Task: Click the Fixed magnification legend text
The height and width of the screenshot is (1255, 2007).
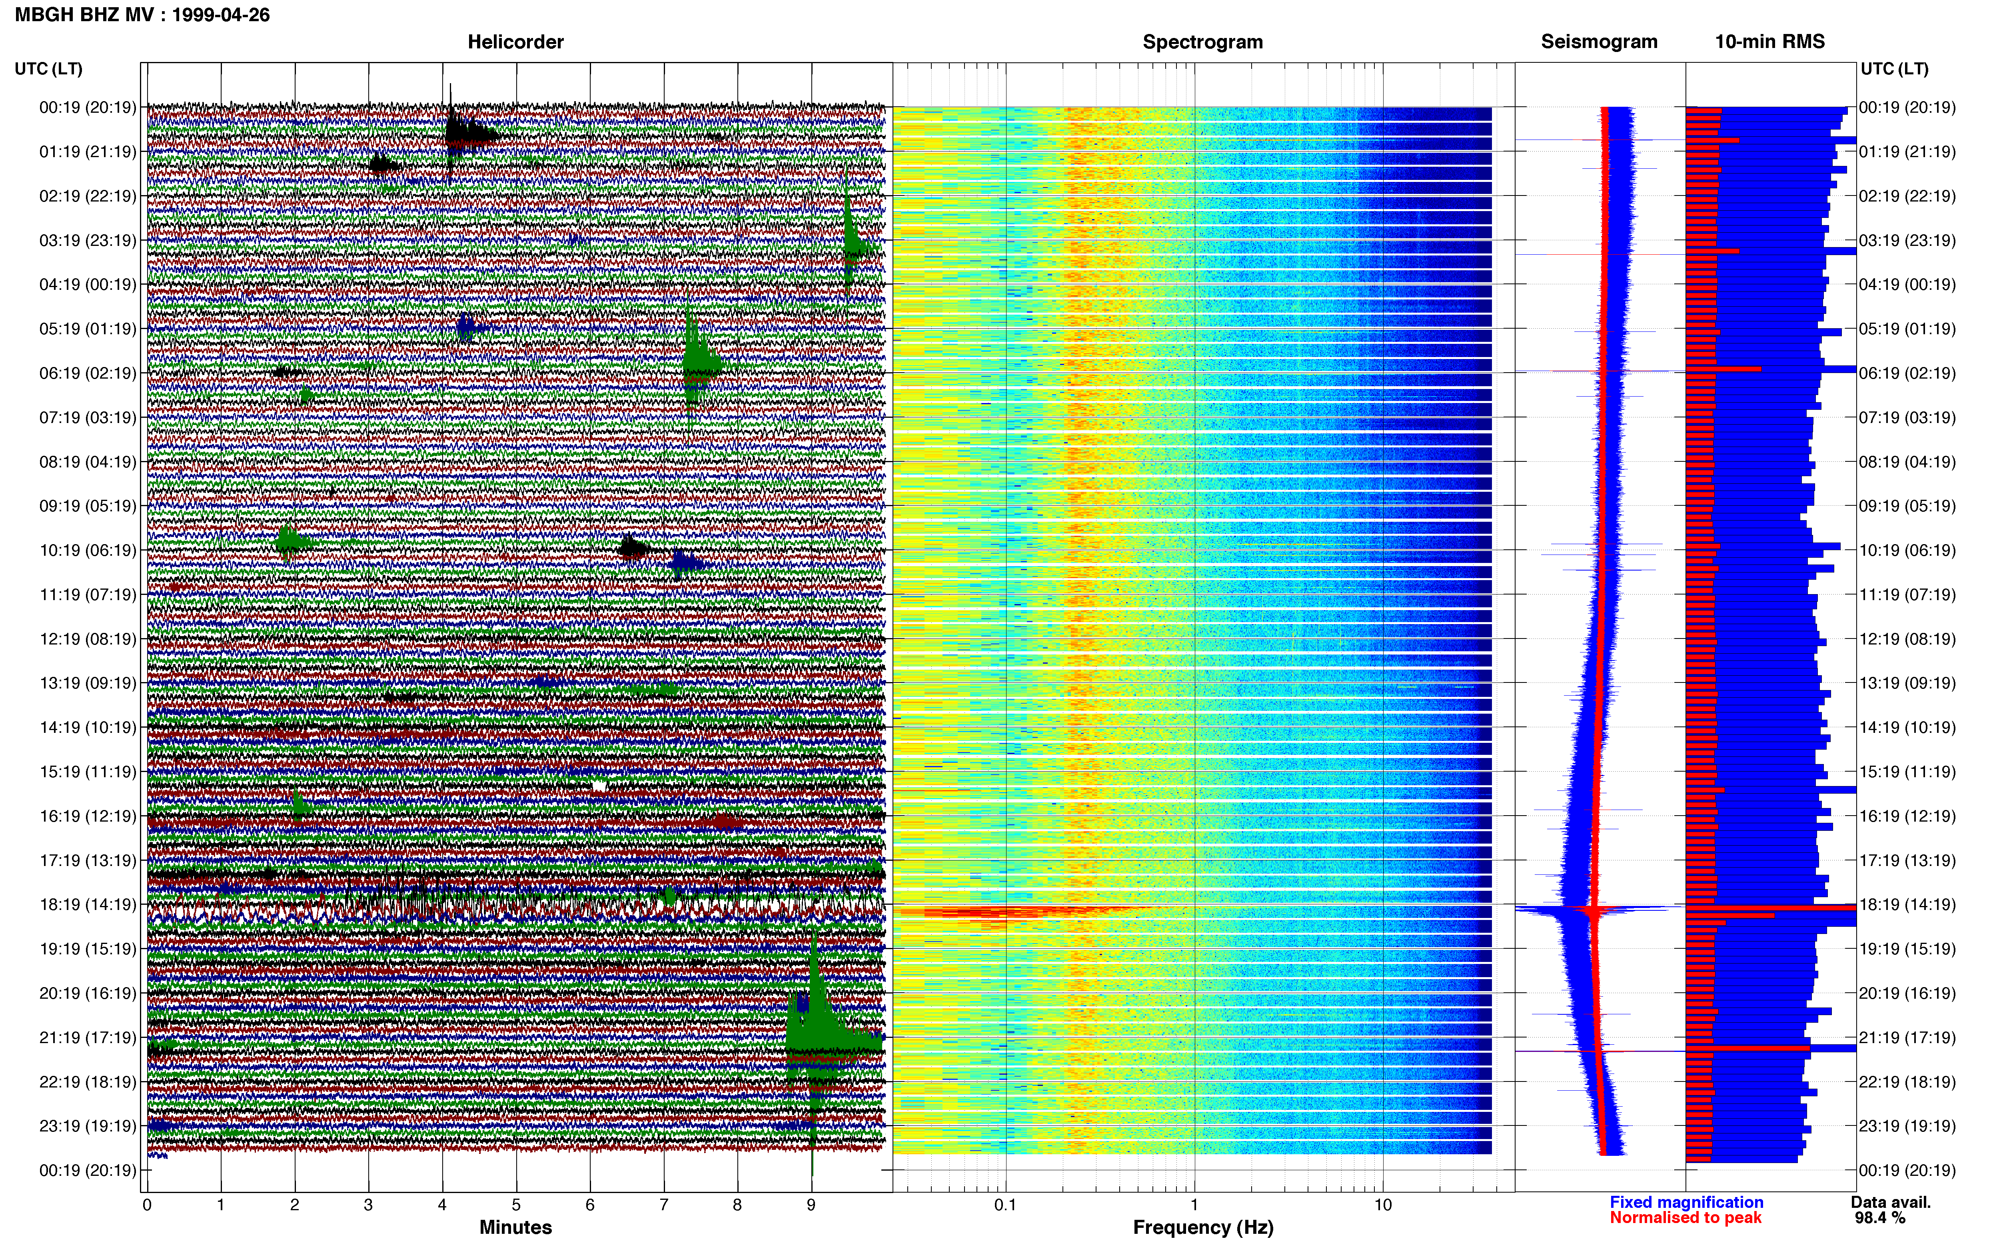Action: (x=1686, y=1202)
